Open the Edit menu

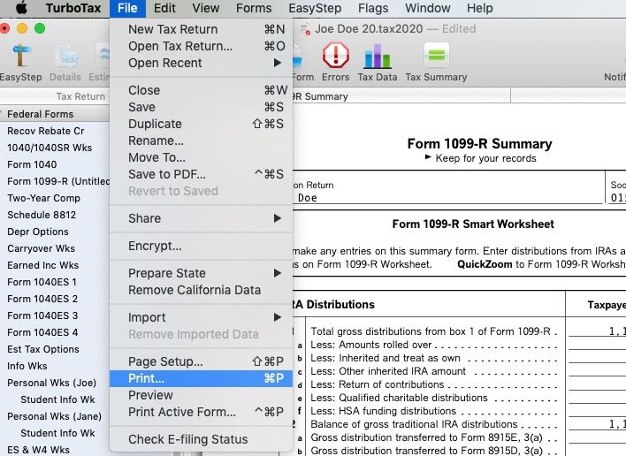164,8
